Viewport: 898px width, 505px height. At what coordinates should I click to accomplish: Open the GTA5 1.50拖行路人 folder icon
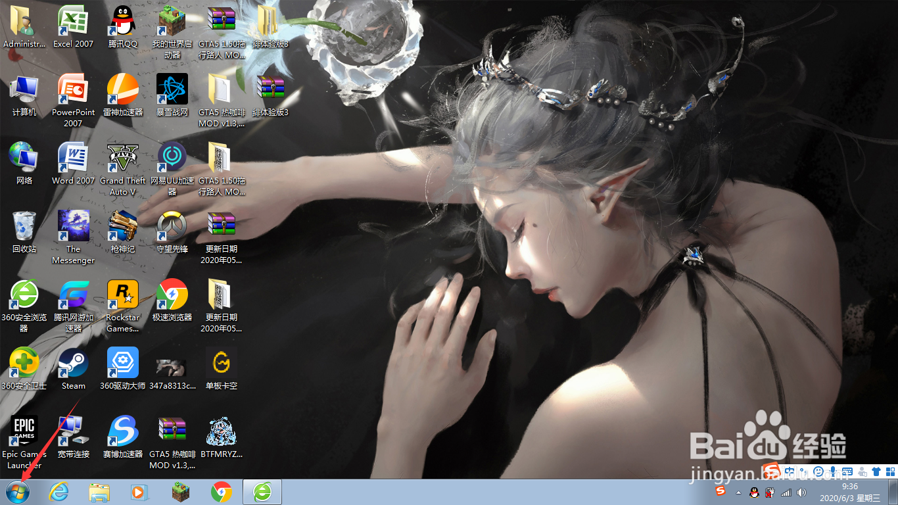pyautogui.click(x=222, y=157)
